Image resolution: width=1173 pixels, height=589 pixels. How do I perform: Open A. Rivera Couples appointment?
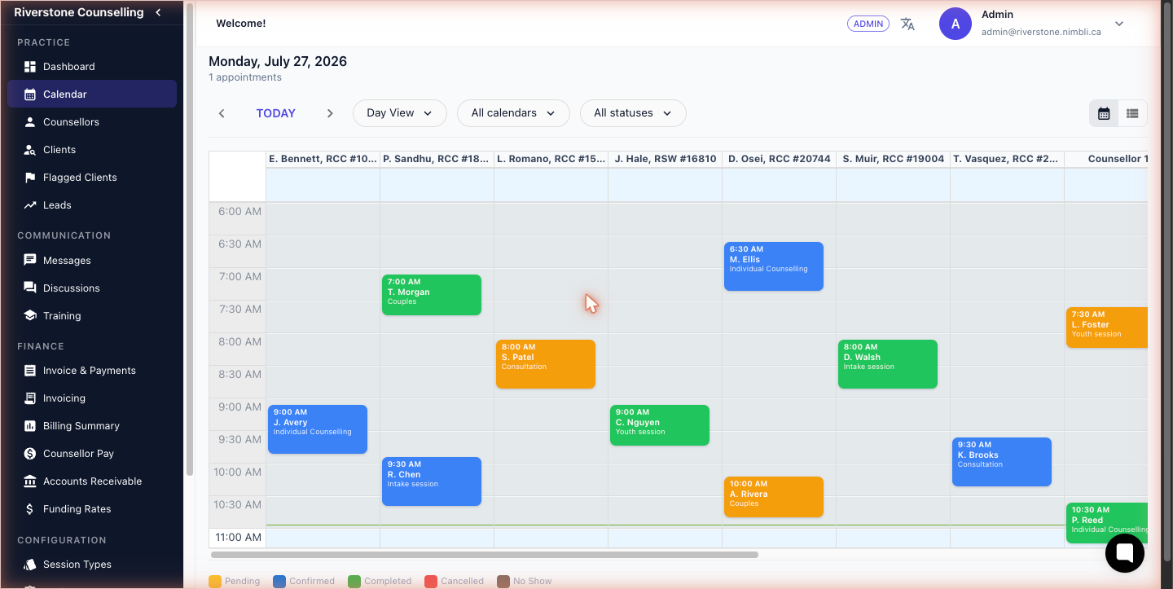tap(774, 497)
